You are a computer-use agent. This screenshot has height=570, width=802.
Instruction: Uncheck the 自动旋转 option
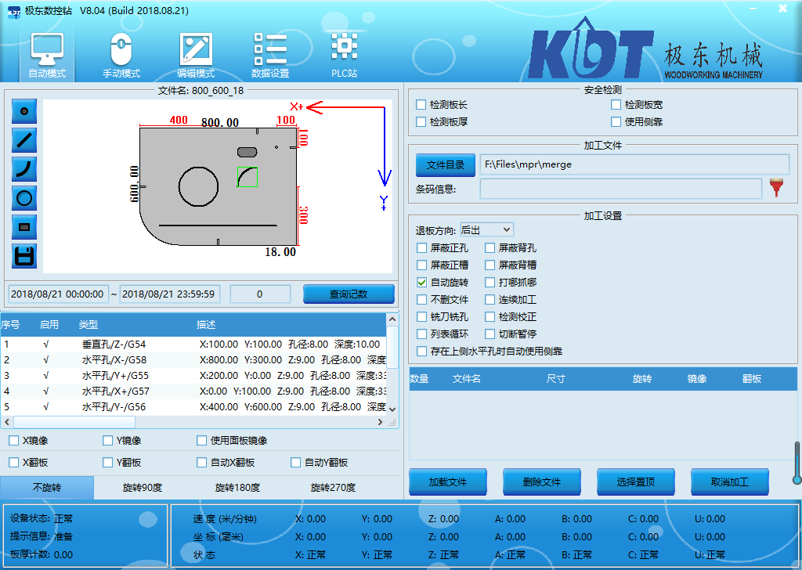pyautogui.click(x=422, y=283)
